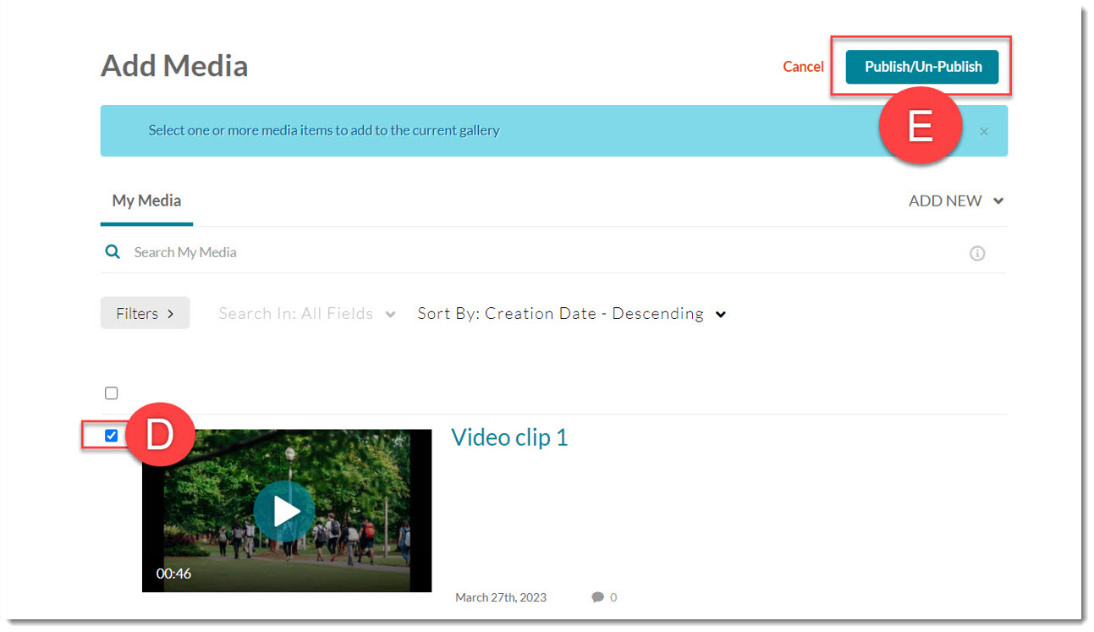Click the Cancel link
The height and width of the screenshot is (632, 1094).
click(x=803, y=67)
